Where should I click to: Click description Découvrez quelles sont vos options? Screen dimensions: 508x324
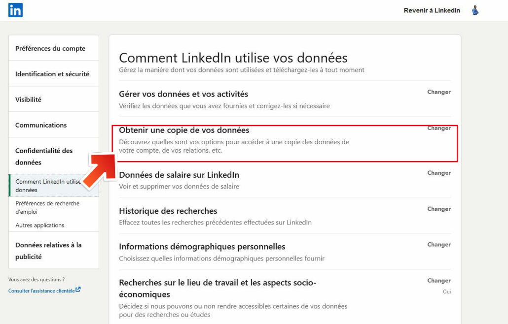click(234, 146)
